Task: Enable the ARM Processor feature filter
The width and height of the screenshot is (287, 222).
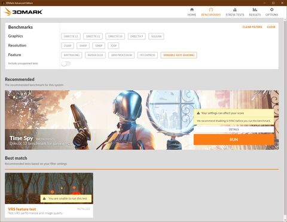Action: click(121, 55)
